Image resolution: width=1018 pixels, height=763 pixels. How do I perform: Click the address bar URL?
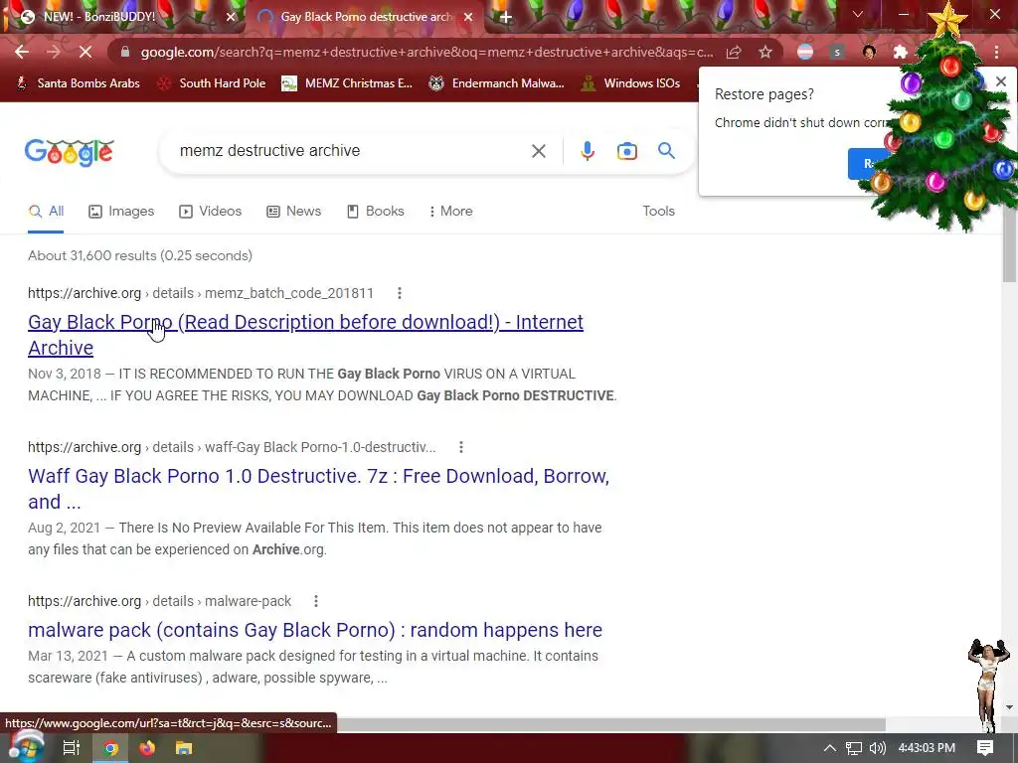(x=426, y=52)
